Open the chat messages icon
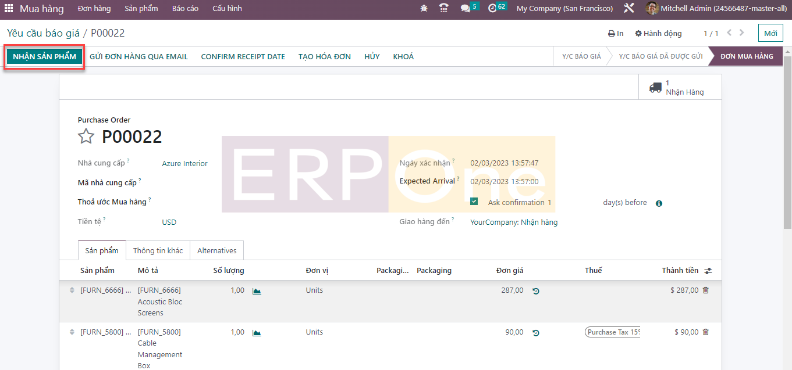Viewport: 792px width, 370px height. point(465,9)
